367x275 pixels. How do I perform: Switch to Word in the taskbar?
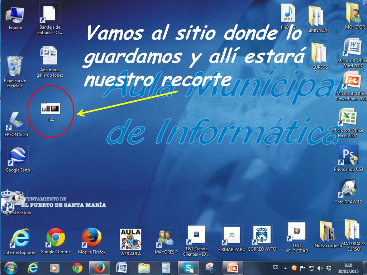click(122, 268)
